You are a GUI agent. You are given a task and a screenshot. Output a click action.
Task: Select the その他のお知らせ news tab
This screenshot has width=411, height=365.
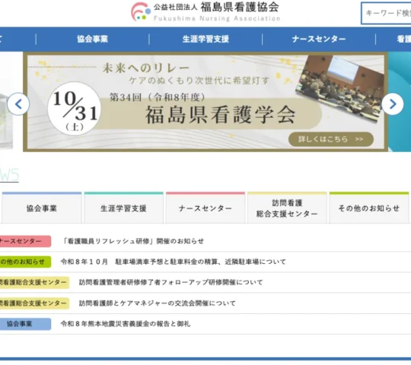click(369, 208)
